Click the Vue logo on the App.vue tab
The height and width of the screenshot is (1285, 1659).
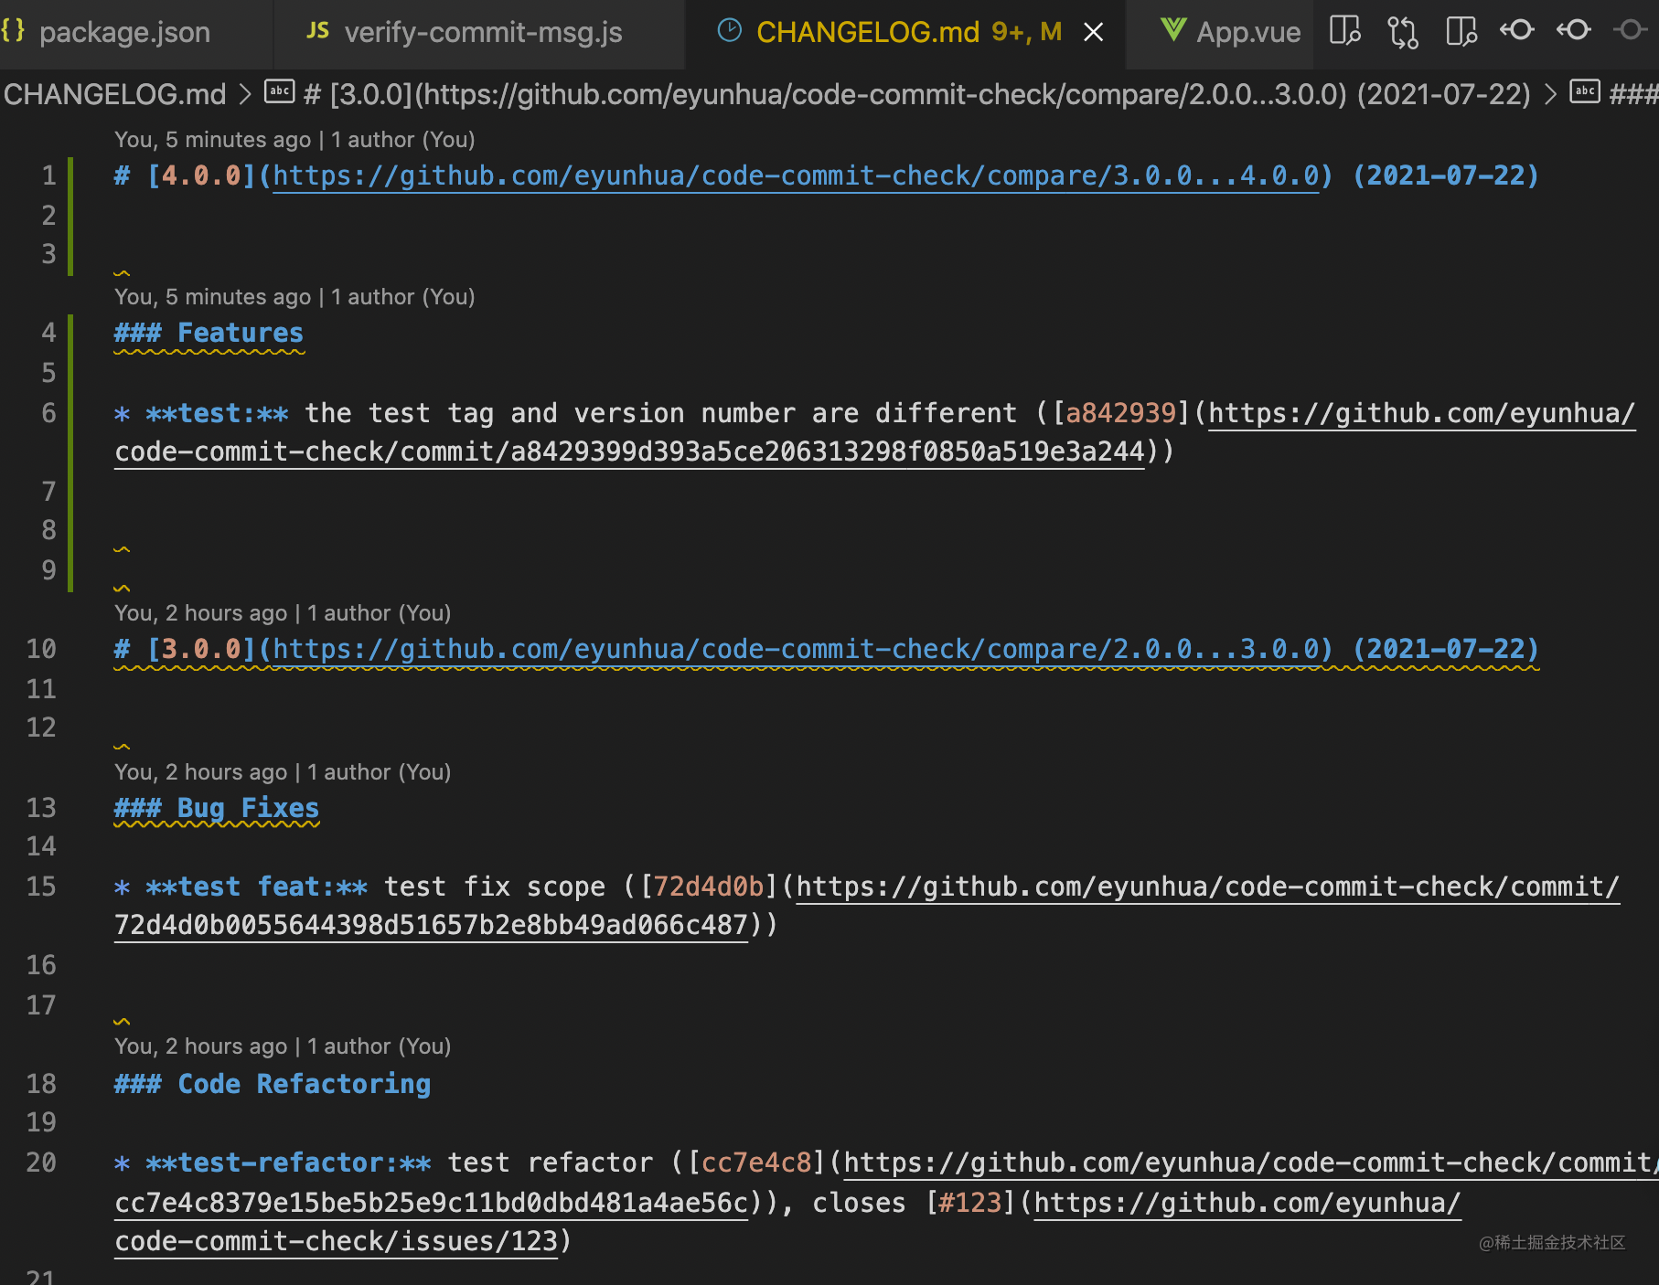click(1173, 30)
